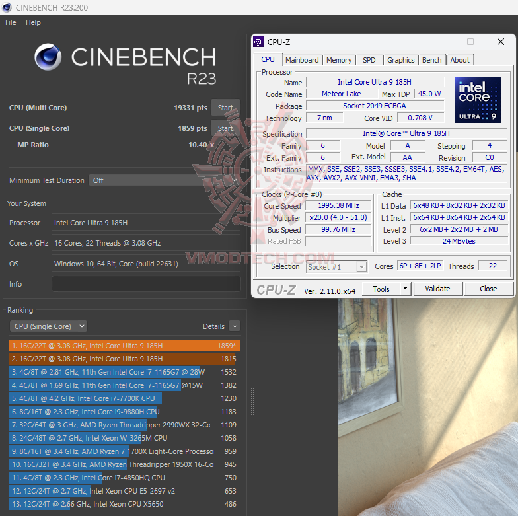Switch to the Mainboard tab in CPU-Z
Viewport: 518px width, 516px height.
(x=302, y=60)
